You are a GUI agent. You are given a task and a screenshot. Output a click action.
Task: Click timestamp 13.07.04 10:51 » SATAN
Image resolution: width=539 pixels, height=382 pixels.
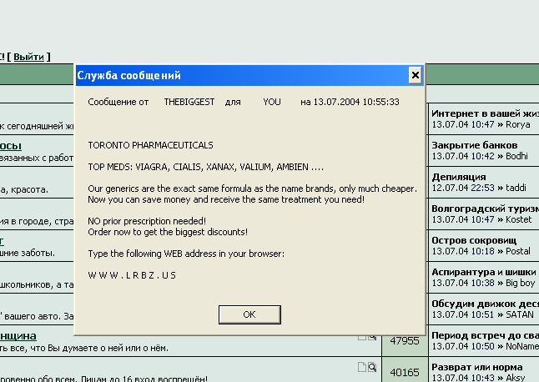coord(482,314)
